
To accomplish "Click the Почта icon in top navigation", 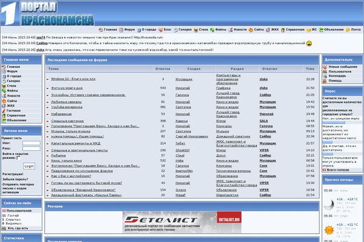I will (348, 30).
